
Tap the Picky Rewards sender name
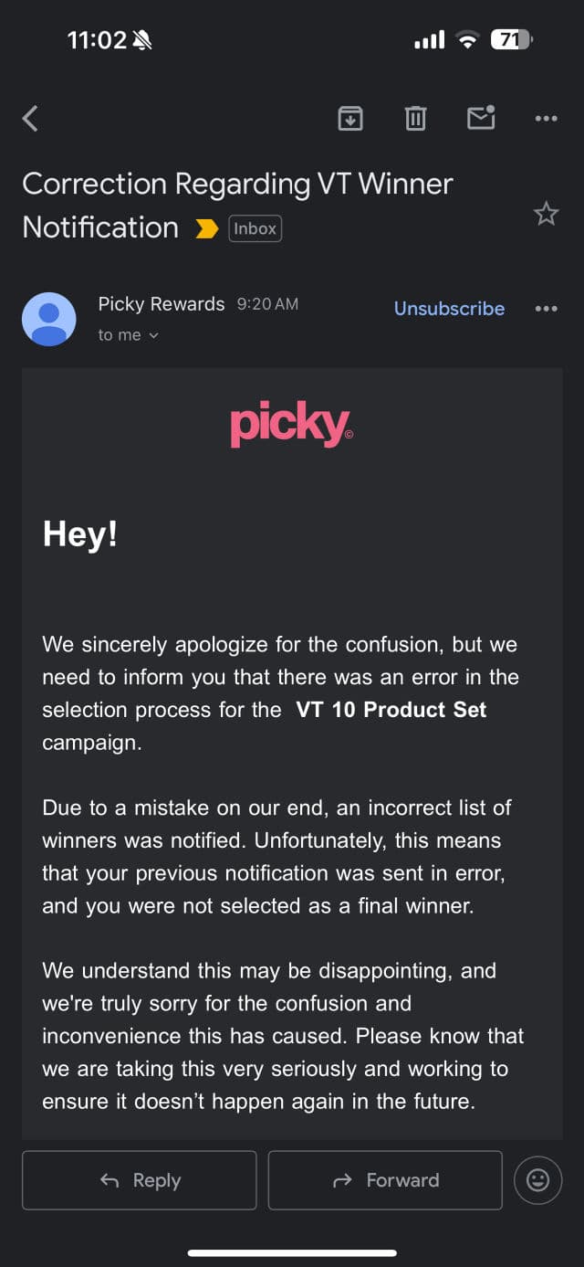162,304
